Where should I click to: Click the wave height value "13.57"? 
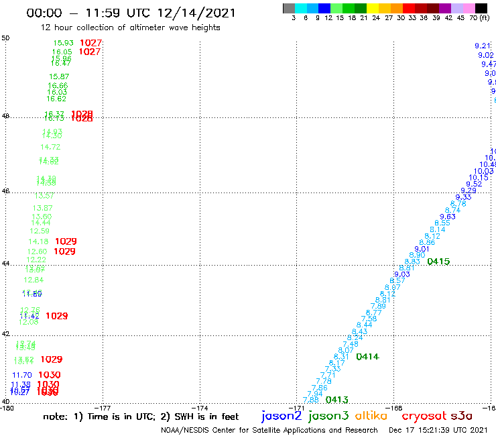pos(44,196)
